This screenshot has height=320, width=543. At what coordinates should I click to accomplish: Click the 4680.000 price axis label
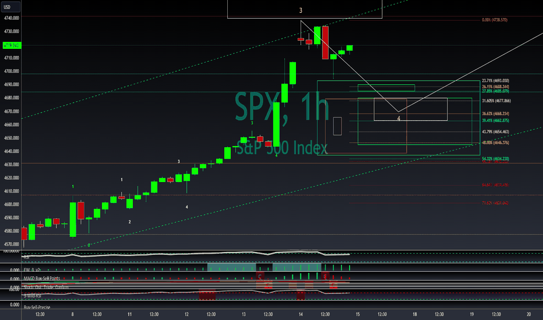pyautogui.click(x=12, y=98)
